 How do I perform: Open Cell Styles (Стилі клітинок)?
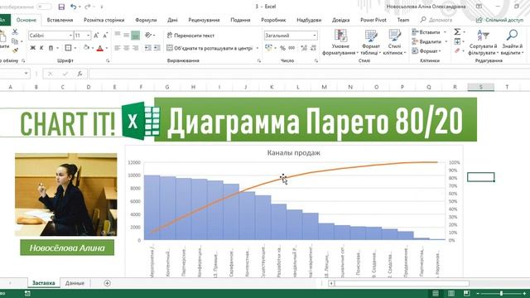[x=394, y=42]
